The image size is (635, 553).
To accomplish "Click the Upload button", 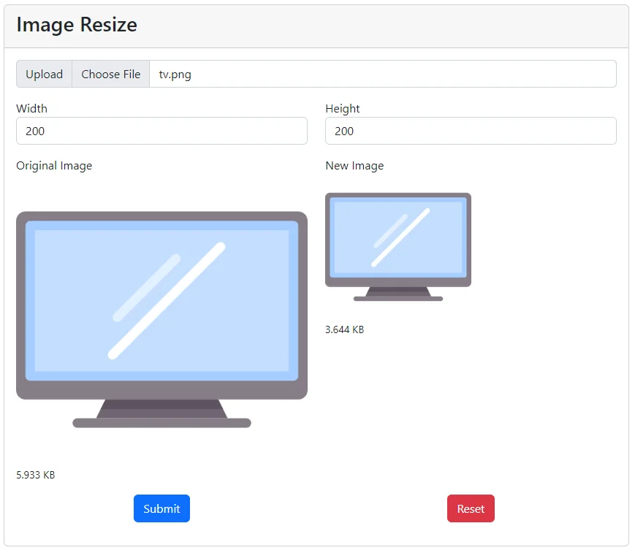I will (x=44, y=74).
